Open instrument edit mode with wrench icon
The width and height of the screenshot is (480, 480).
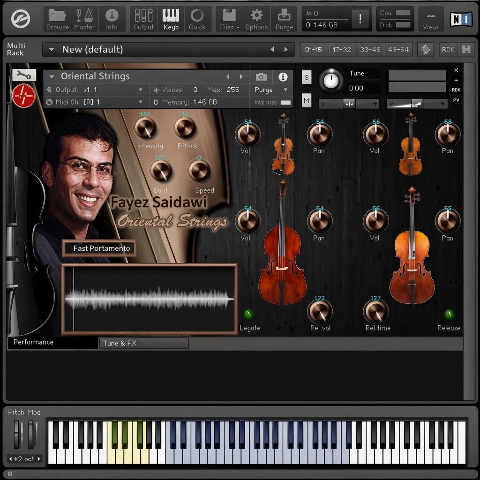pos(24,75)
